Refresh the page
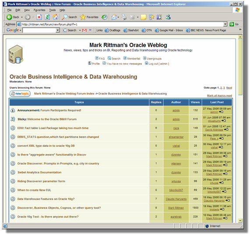Image resolution: width=250 pixels, height=235 pixels. [x=47, y=17]
